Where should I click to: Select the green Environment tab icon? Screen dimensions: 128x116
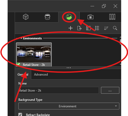click(x=69, y=17)
